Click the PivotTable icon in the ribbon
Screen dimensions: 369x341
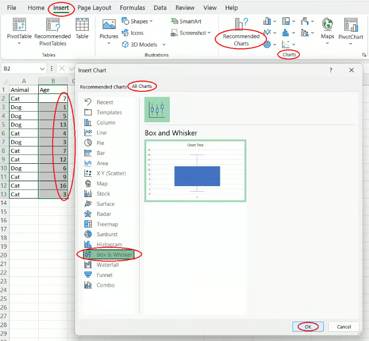19,26
